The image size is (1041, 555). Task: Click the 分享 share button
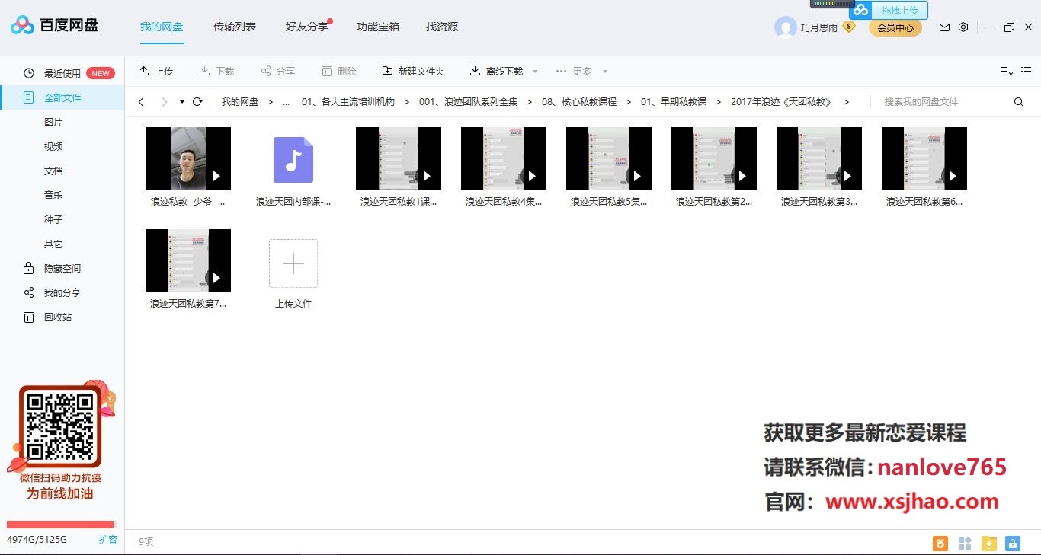pos(277,71)
